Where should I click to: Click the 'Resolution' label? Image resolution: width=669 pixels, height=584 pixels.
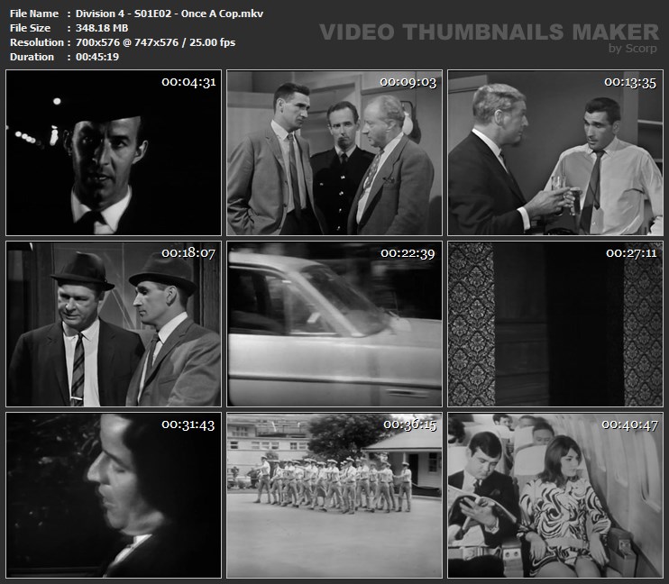37,42
